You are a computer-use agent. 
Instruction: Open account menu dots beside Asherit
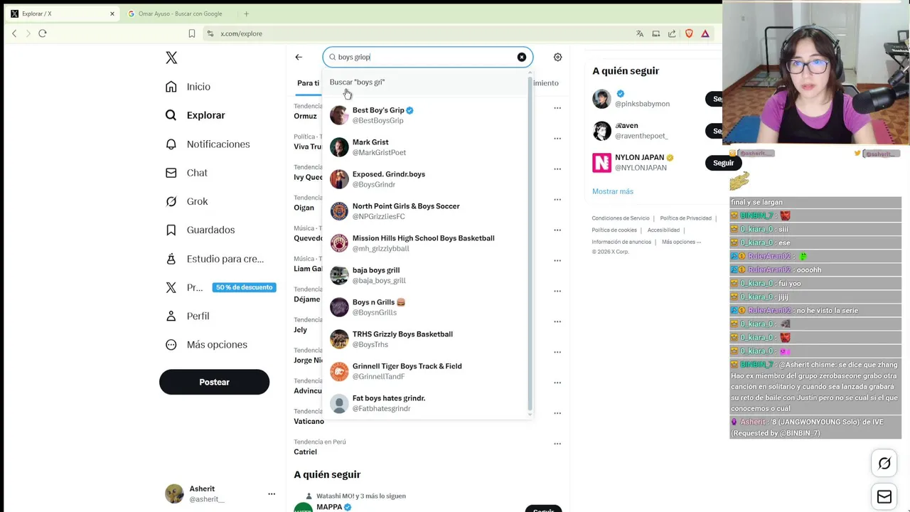[x=272, y=494]
